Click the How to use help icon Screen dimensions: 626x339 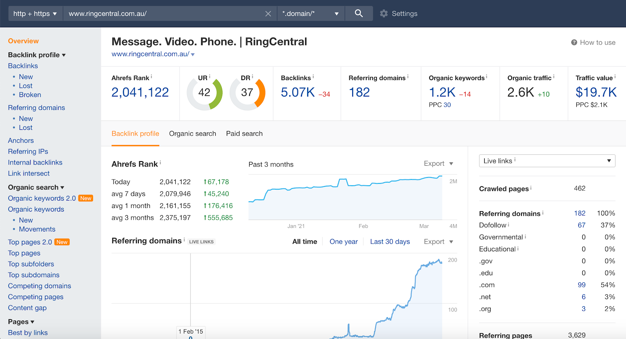(574, 43)
